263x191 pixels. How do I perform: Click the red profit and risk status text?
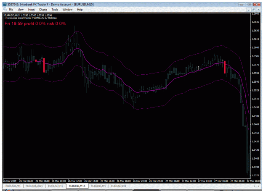click(x=35, y=24)
